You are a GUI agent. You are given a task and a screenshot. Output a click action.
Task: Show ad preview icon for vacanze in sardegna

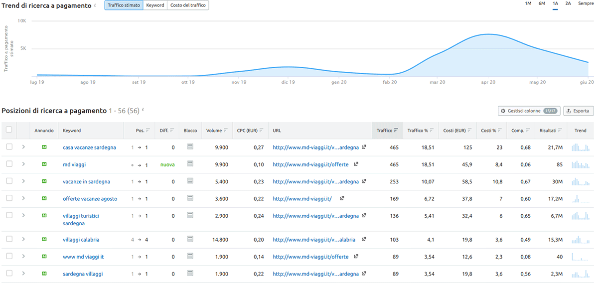[44, 182]
